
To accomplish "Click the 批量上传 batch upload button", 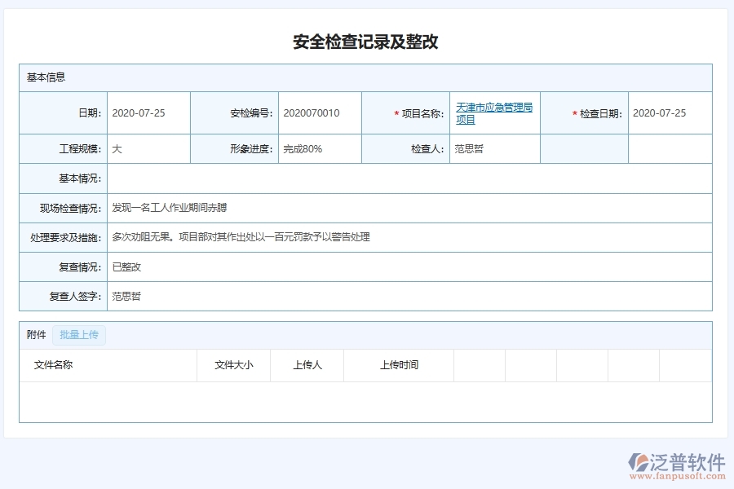I will click(x=79, y=335).
